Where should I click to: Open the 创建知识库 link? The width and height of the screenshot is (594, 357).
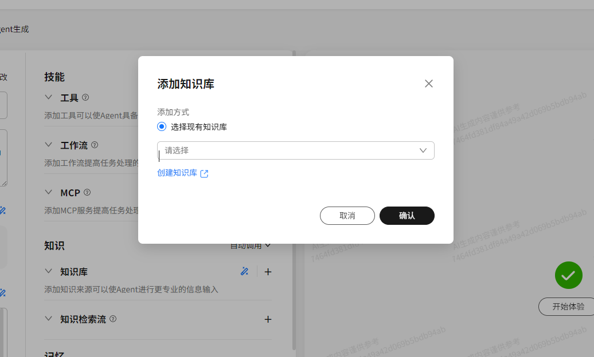point(178,172)
